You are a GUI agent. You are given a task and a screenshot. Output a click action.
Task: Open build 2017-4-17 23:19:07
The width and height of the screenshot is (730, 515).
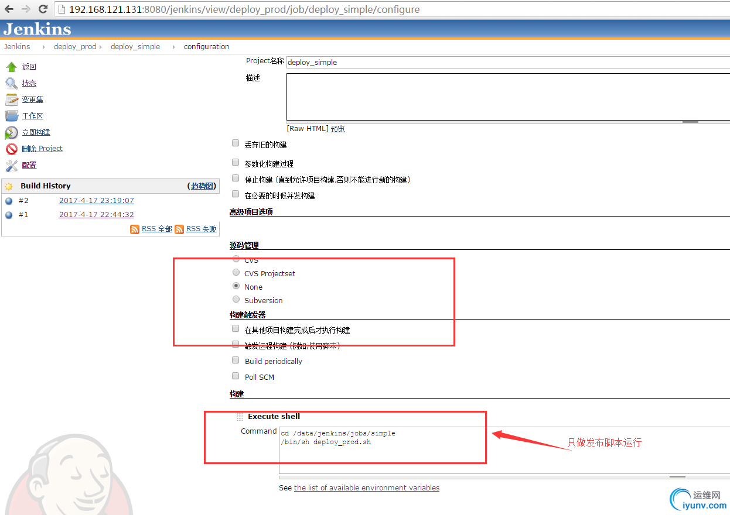[x=97, y=201]
